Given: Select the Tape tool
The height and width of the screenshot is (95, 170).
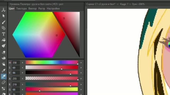Looking at the screenshot, I should click(x=3, y=58).
